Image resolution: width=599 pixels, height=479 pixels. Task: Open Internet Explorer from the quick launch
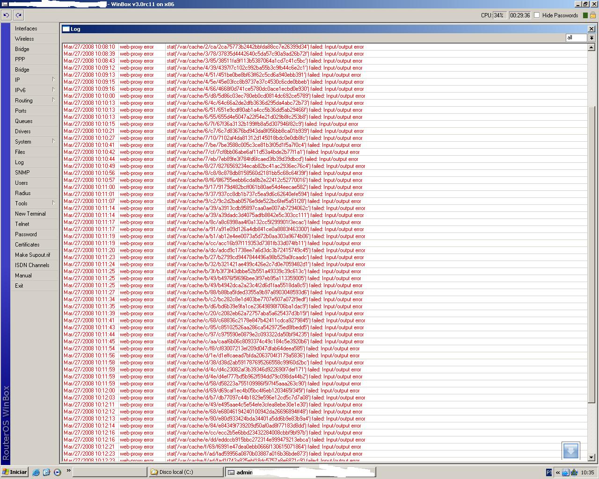pyautogui.click(x=36, y=472)
